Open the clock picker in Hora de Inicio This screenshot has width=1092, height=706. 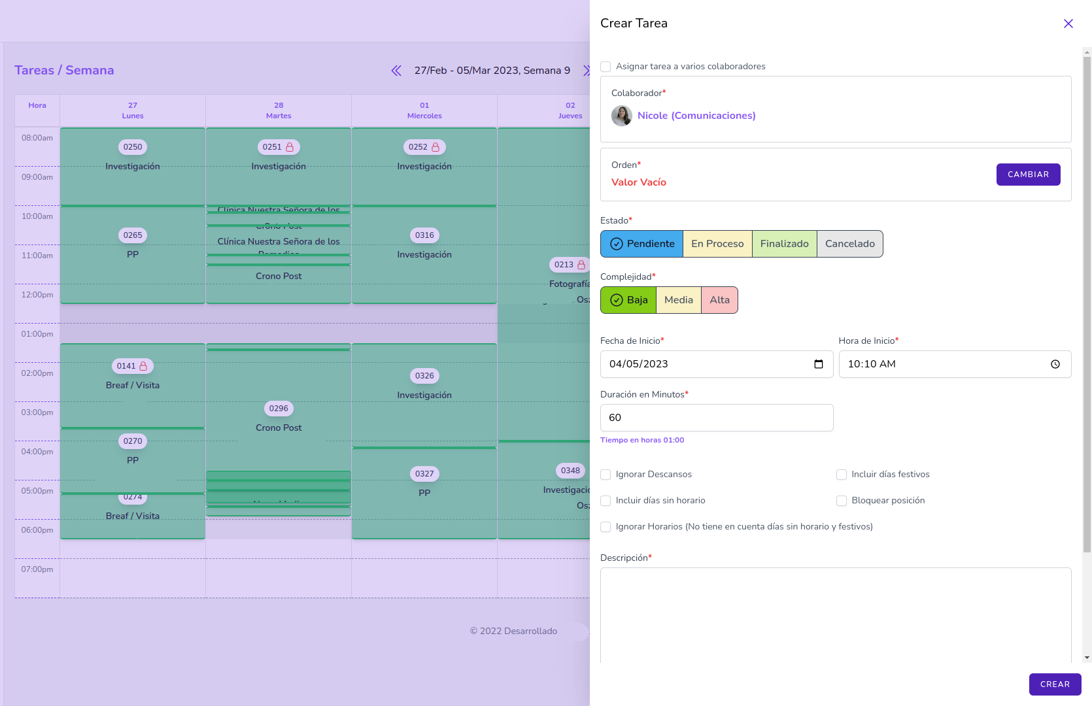tap(1055, 364)
